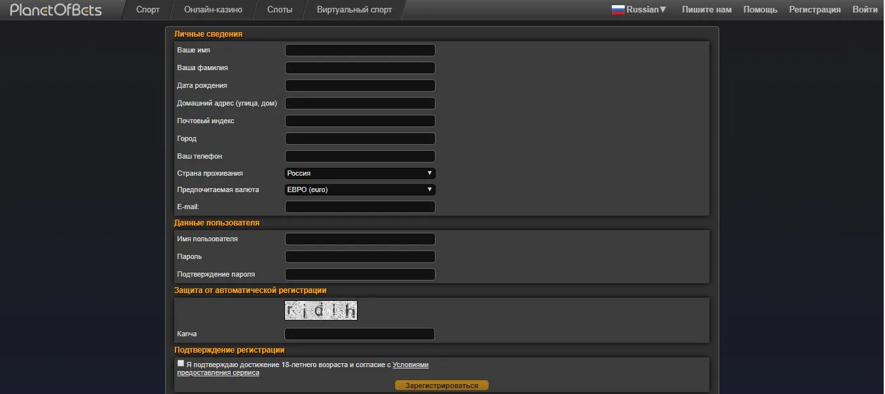Click the Защита от автоматической регистрации heading
The height and width of the screenshot is (394, 885).
[250, 290]
